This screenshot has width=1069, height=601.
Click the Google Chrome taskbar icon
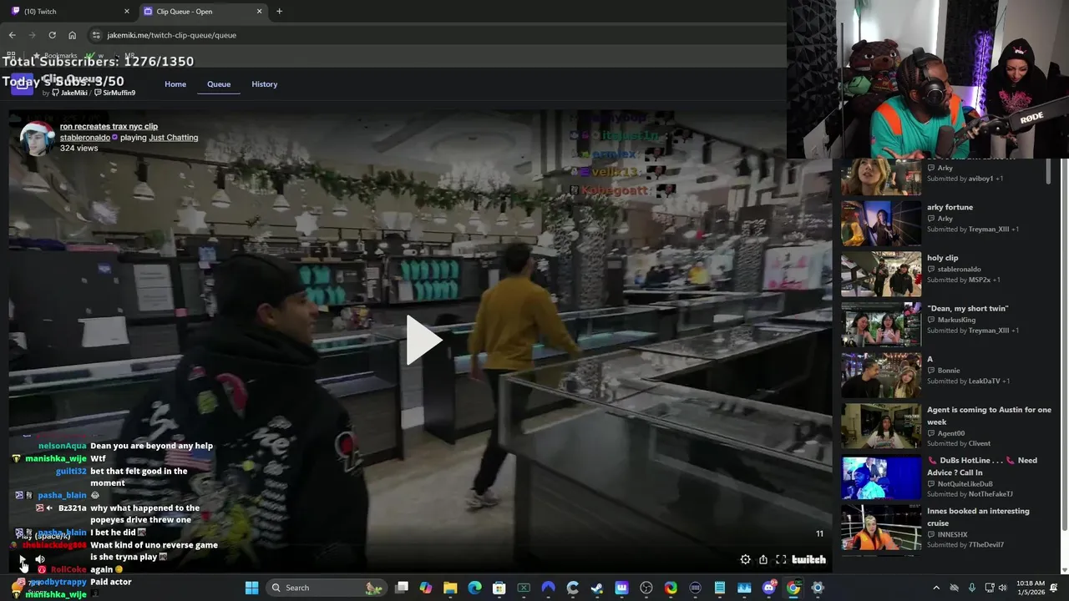pos(793,588)
